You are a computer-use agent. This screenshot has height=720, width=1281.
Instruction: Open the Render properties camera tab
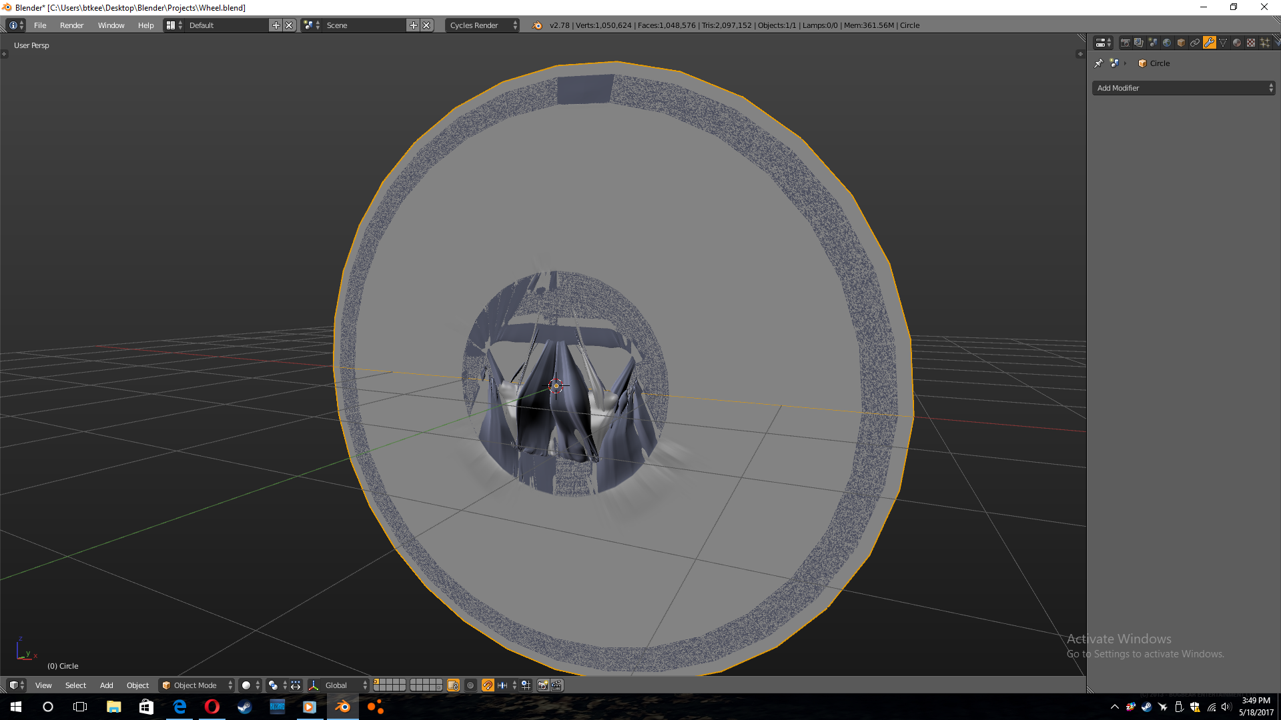pyautogui.click(x=1125, y=43)
